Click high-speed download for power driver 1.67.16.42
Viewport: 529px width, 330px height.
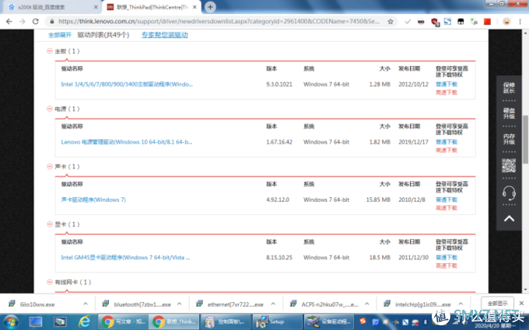click(447, 150)
